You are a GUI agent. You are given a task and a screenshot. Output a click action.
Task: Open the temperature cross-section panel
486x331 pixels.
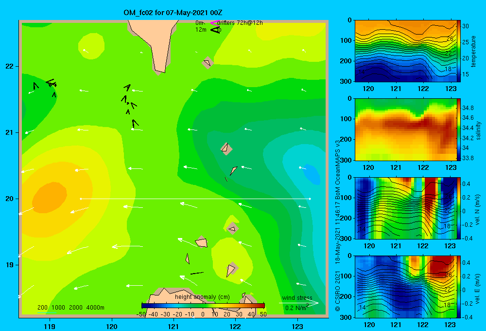click(406, 51)
